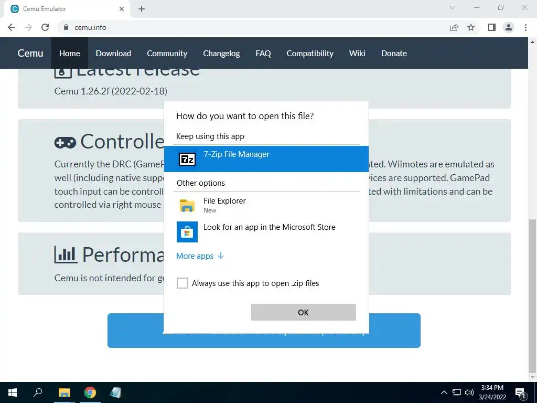Select the Cemu Emulator tab
The height and width of the screenshot is (403, 537).
click(x=67, y=9)
